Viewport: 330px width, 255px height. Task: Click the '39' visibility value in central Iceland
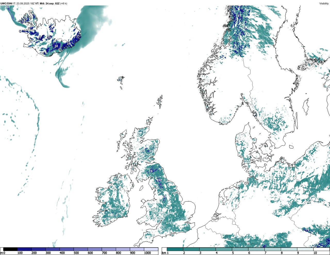(49, 38)
